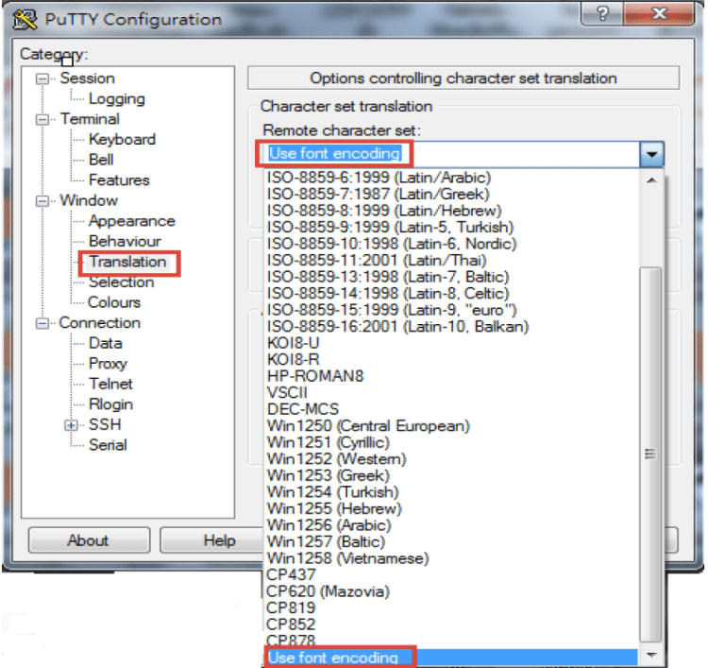This screenshot has width=708, height=668.
Task: Select Use font encoding list entry
Action: [x=333, y=658]
